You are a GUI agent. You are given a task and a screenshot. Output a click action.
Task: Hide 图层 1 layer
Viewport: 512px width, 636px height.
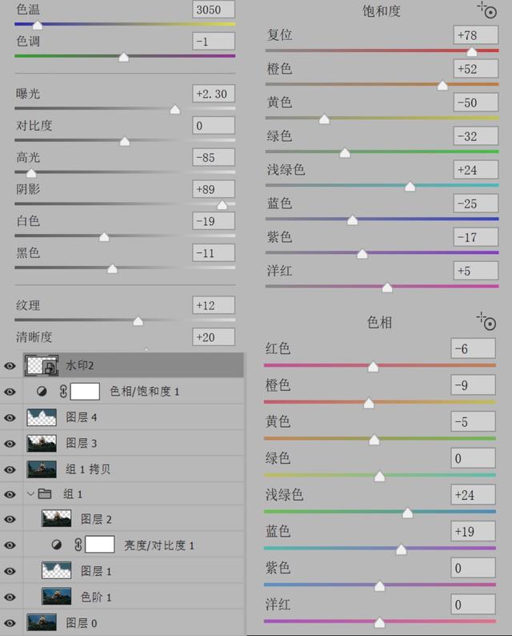pyautogui.click(x=10, y=571)
